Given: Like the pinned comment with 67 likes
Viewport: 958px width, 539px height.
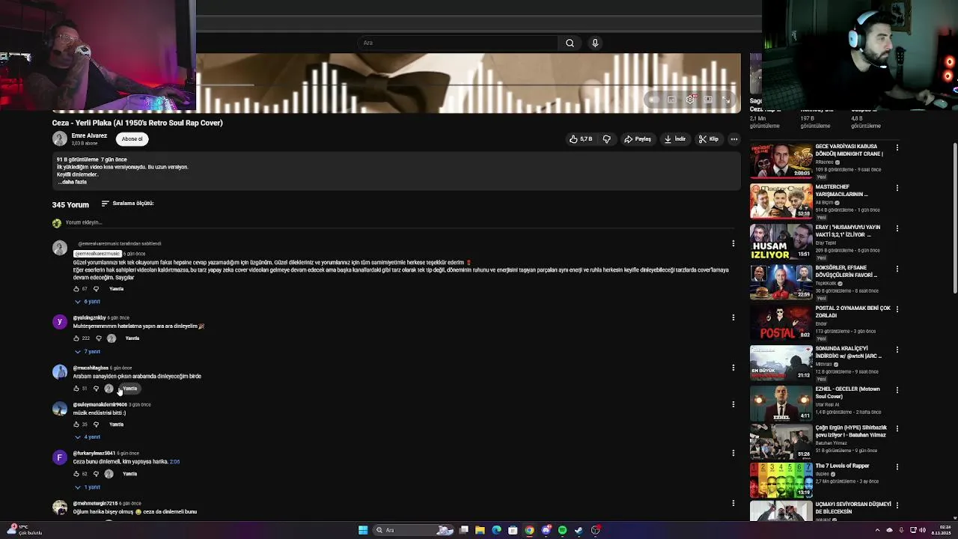Looking at the screenshot, I should click(76, 289).
